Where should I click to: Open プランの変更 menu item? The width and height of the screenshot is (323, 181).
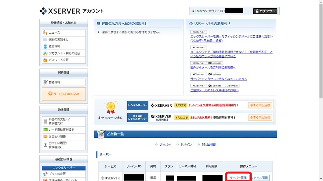63,174
